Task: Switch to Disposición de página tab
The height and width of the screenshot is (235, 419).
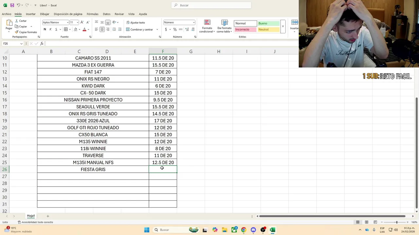Action: pos(68,14)
